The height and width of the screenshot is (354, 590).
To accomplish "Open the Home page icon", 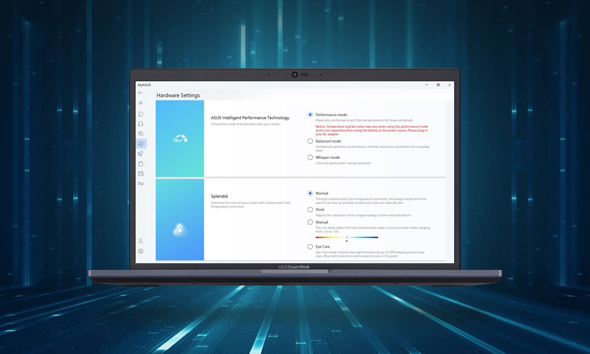I will tap(141, 114).
